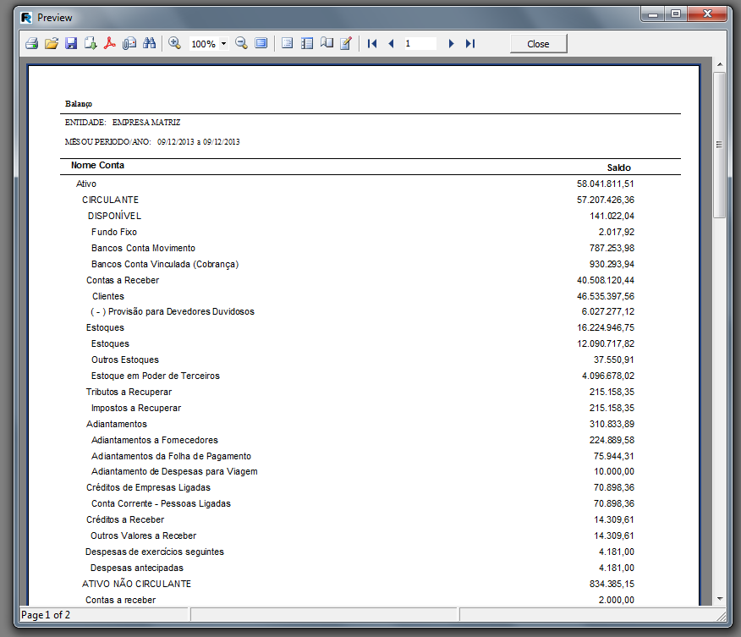Open a report file with folder icon

52,43
